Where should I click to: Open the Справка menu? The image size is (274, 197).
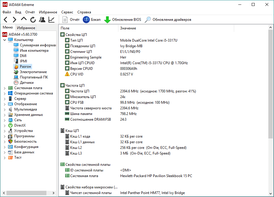point(84,12)
